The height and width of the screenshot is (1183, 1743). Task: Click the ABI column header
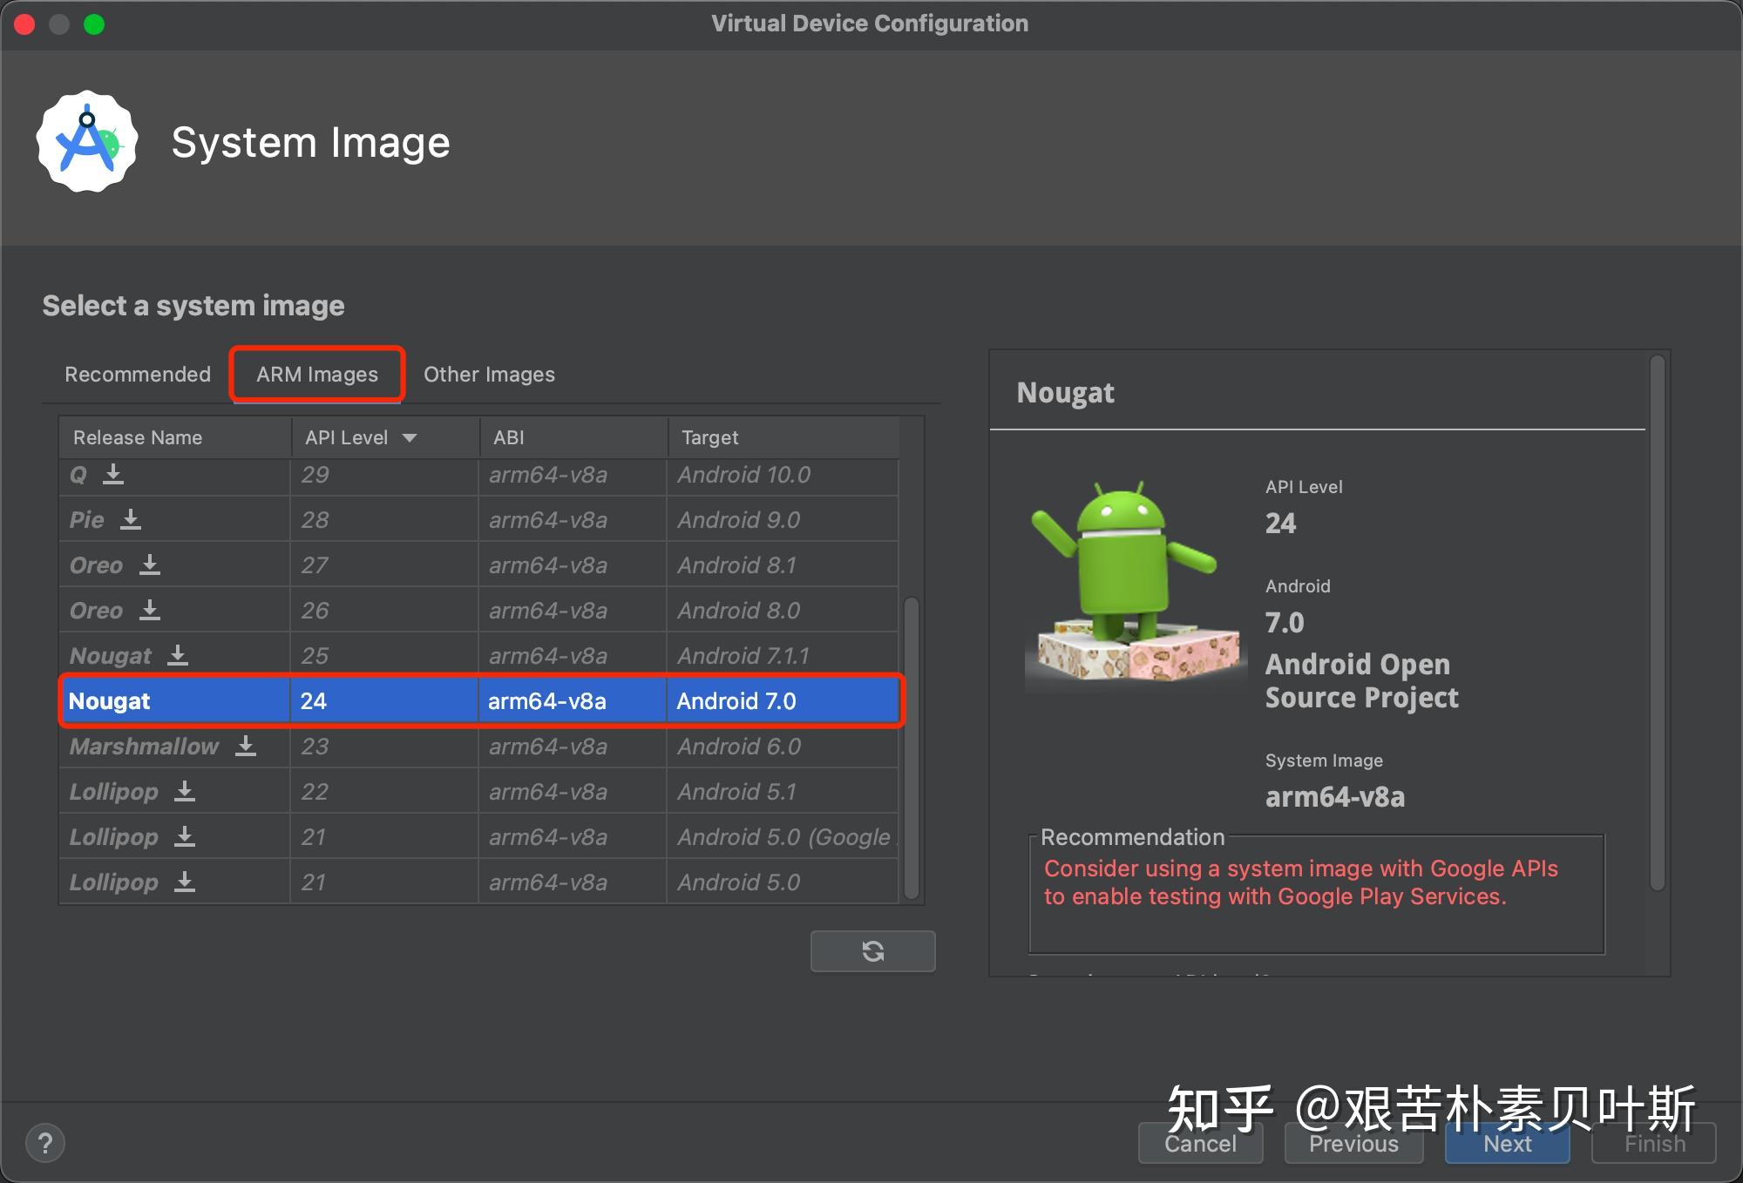click(573, 437)
